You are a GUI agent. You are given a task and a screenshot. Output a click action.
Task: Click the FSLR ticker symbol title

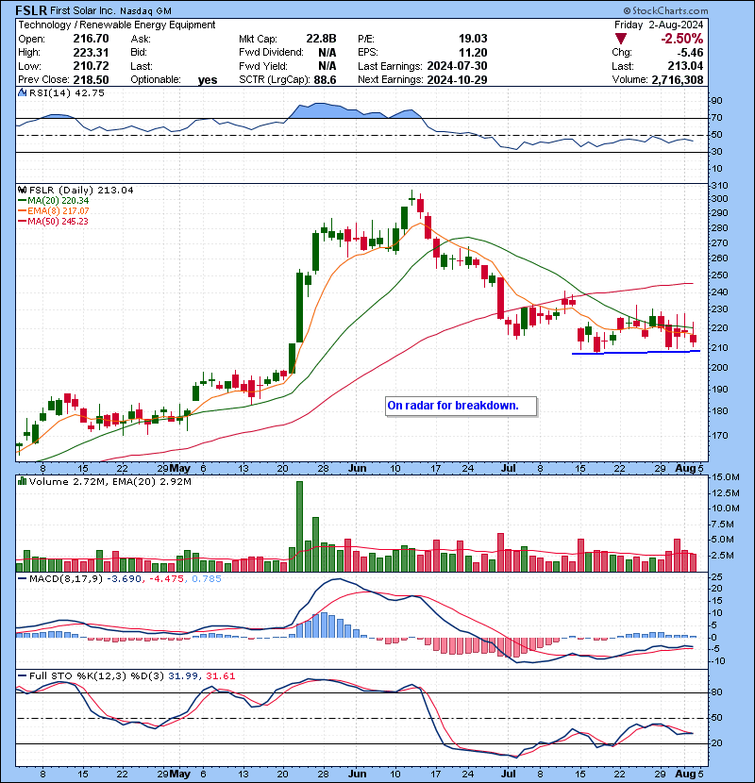(31, 10)
